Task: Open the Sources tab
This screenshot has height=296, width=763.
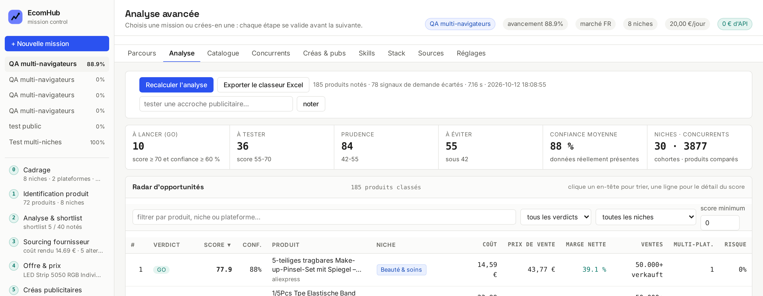Action: [431, 53]
